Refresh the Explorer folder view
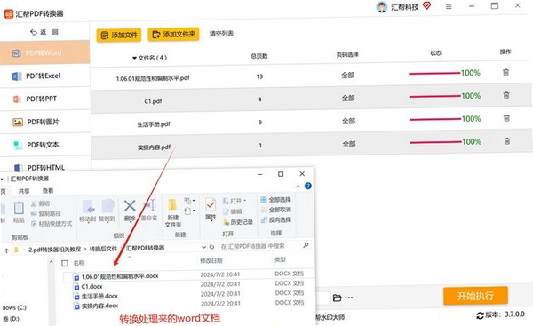533x326 pixels. click(211, 246)
